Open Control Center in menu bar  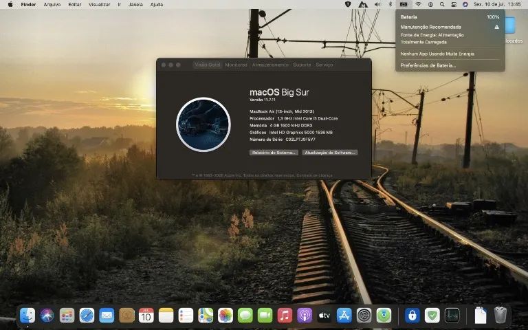point(454,4)
